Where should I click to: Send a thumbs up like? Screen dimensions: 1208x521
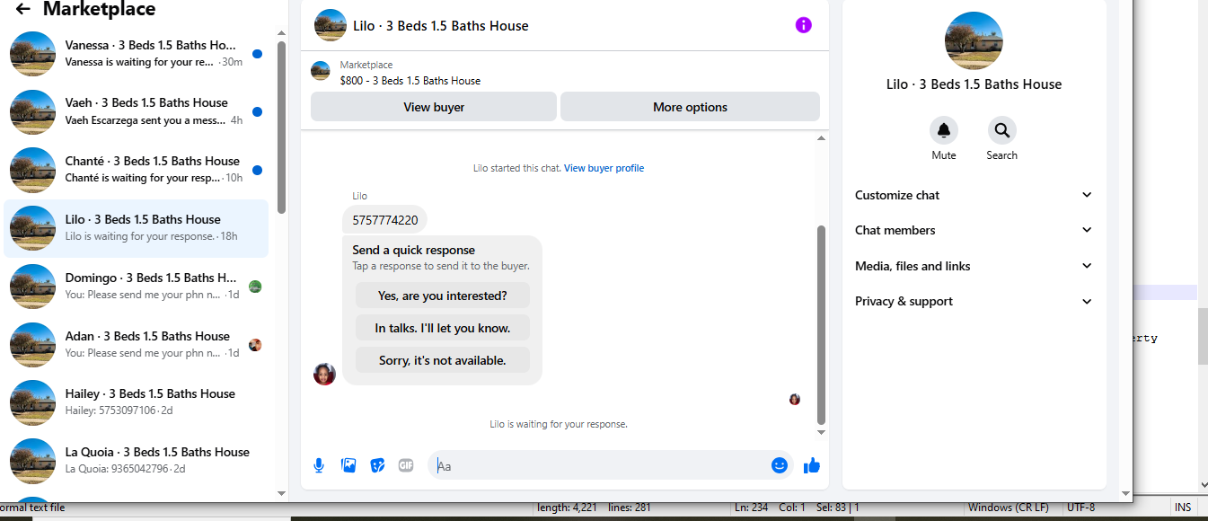(812, 465)
